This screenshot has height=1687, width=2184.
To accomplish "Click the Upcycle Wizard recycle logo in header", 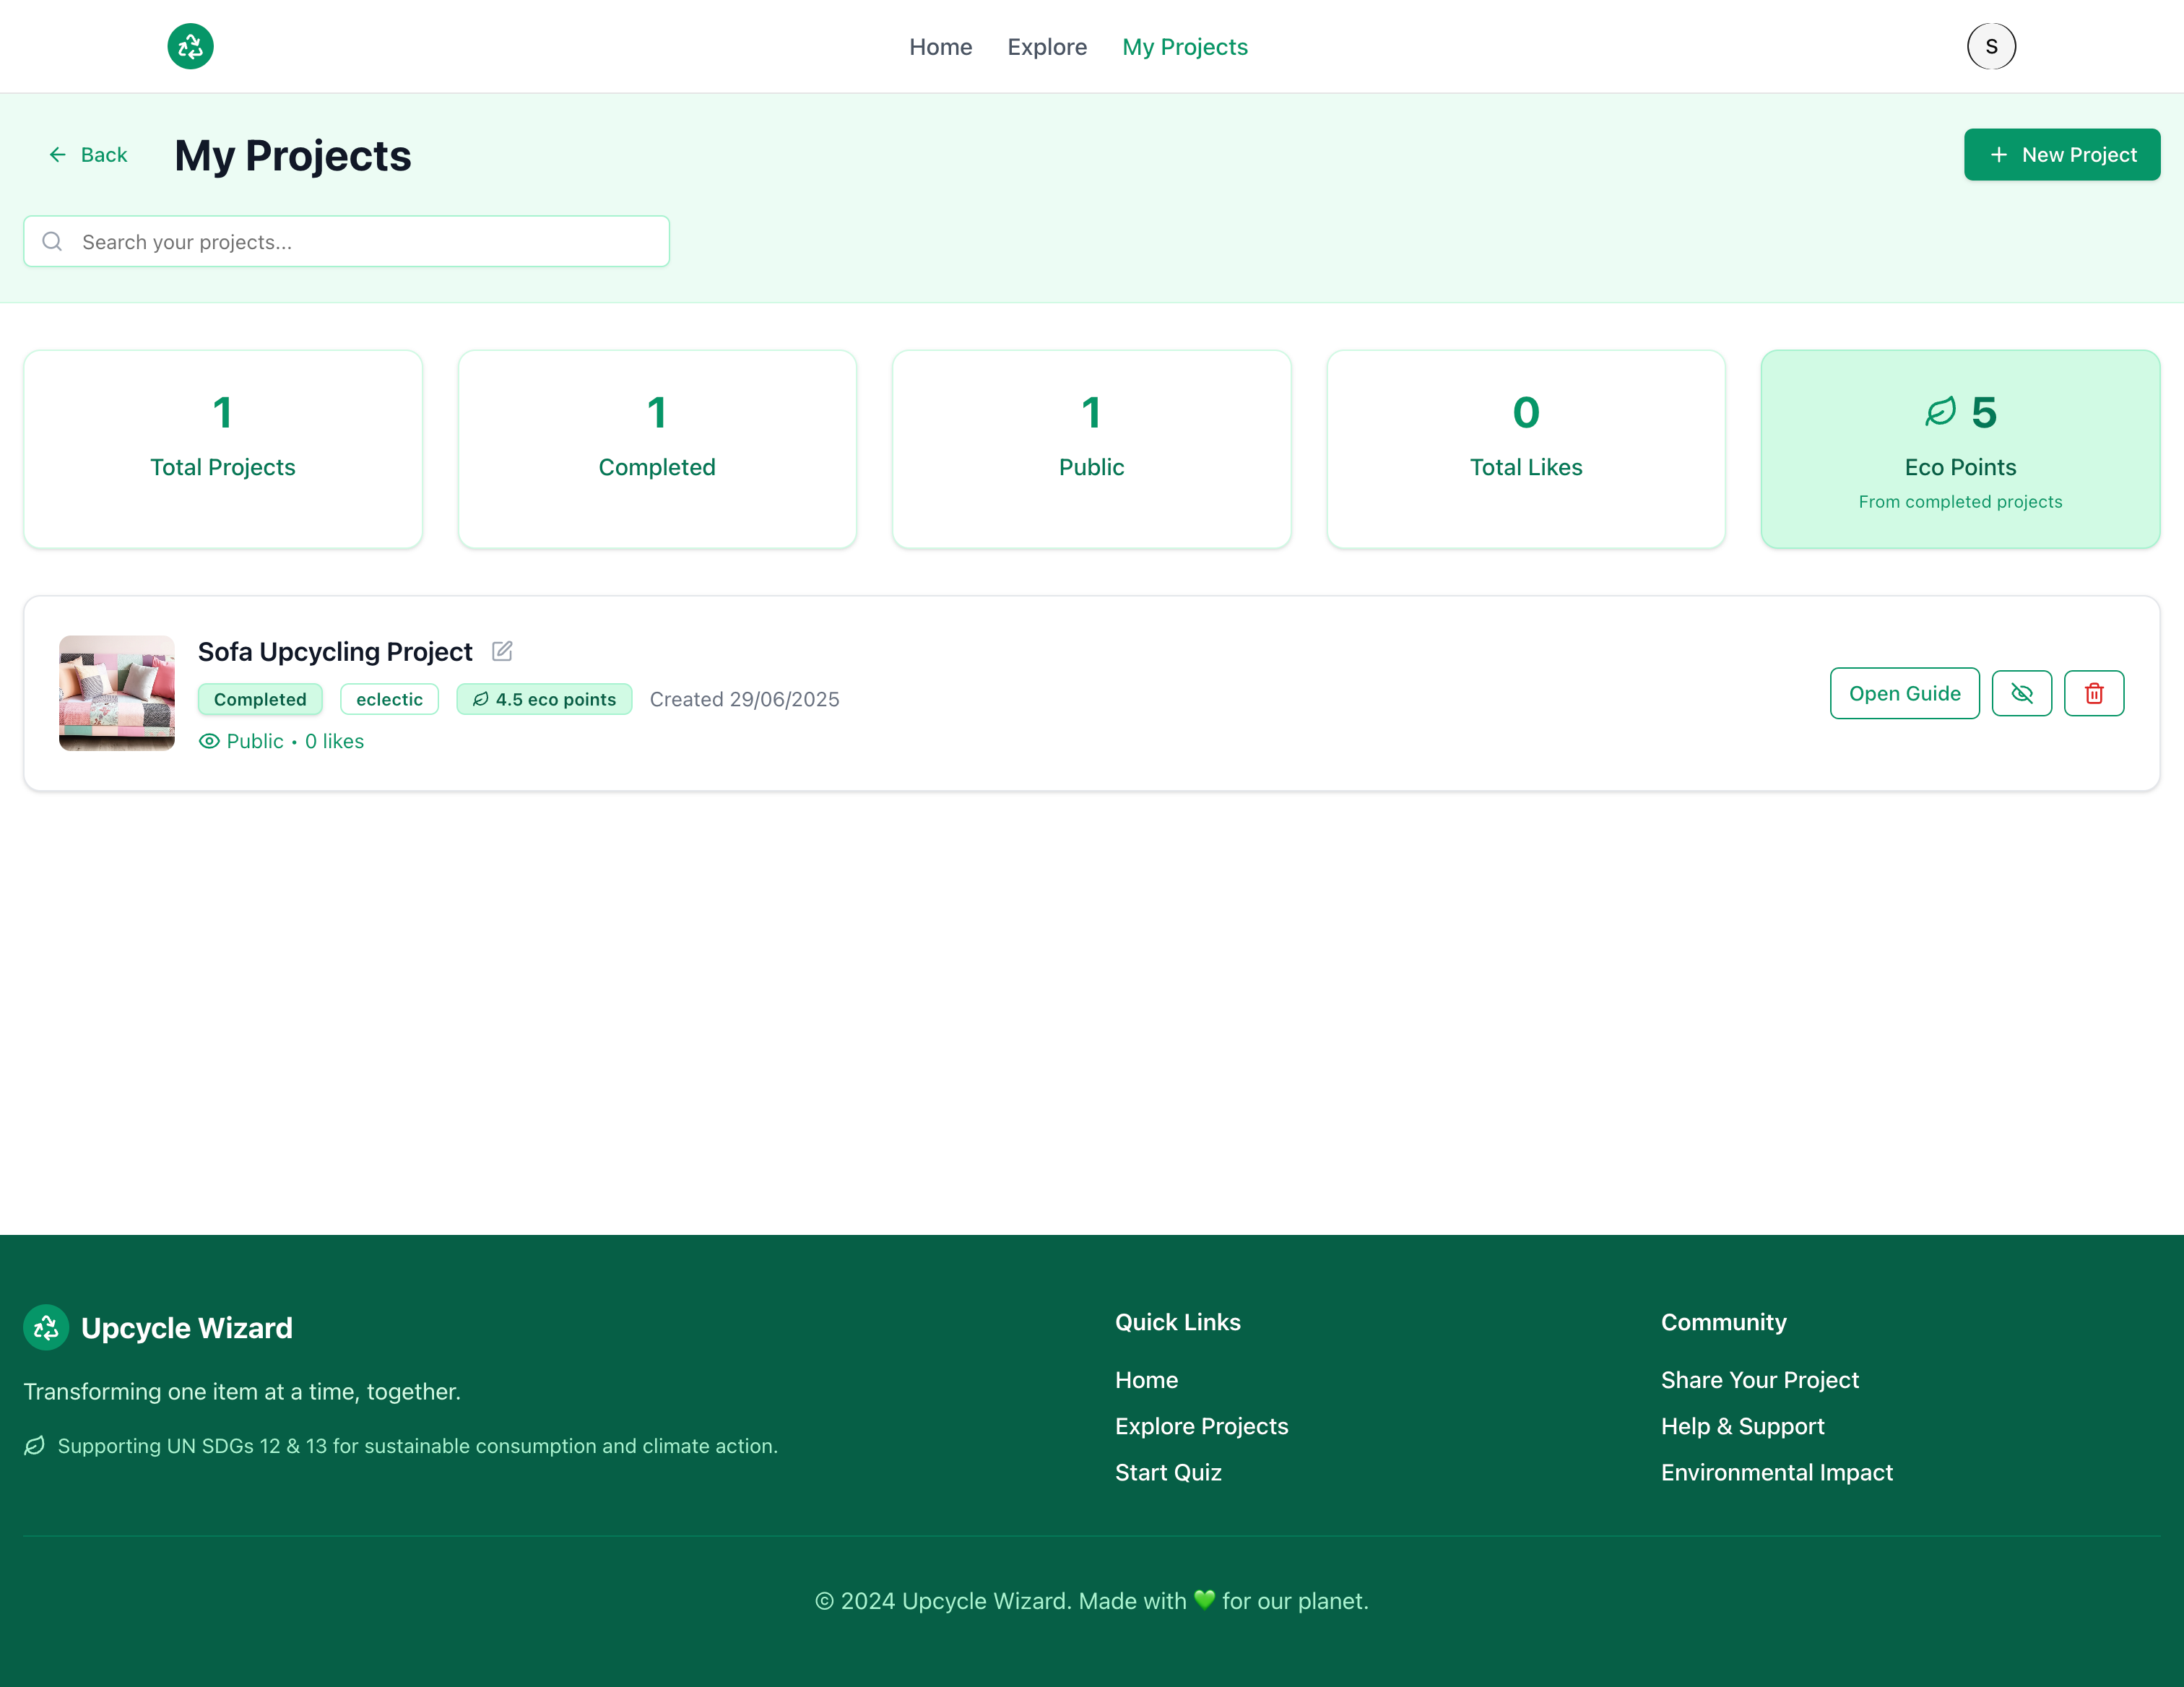I will point(190,46).
